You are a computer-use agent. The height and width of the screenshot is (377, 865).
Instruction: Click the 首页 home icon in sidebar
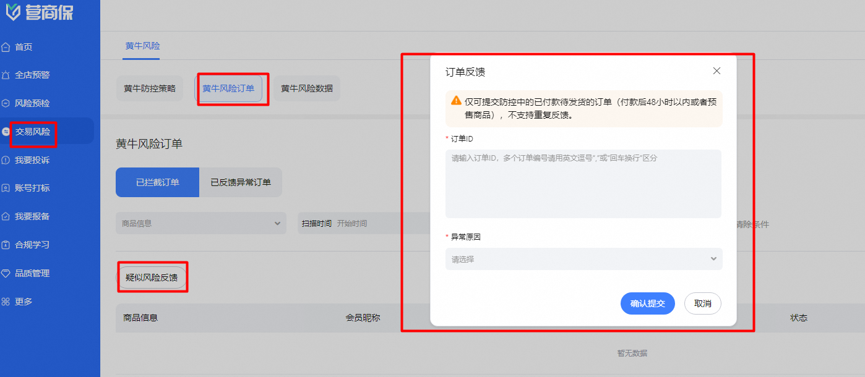tap(6, 47)
